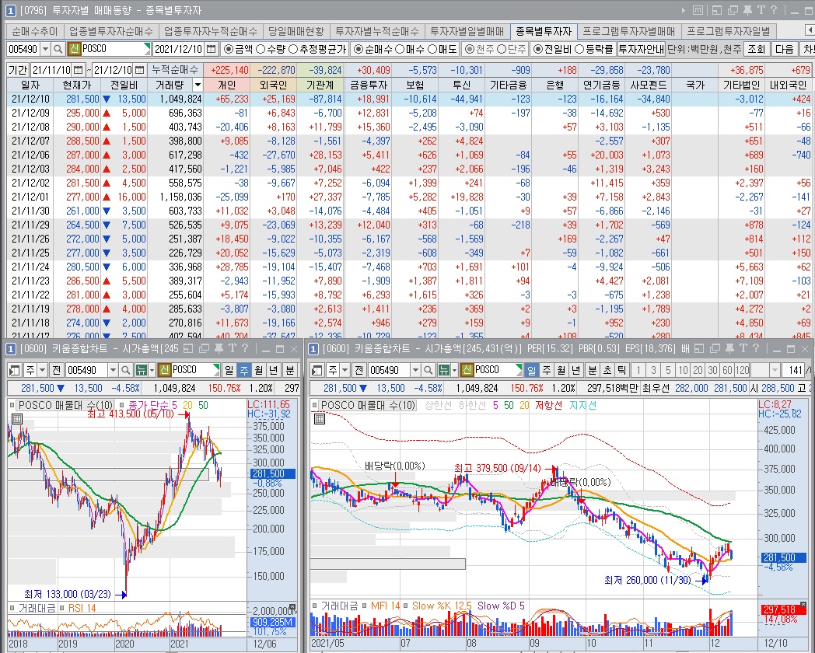Image resolution: width=815 pixels, height=653 pixels.
Task: Pin the left chart window
Action: tap(219, 348)
